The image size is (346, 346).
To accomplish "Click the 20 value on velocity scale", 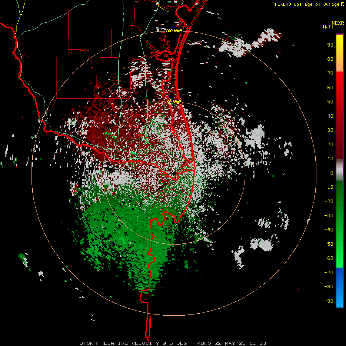I will click(x=330, y=145).
